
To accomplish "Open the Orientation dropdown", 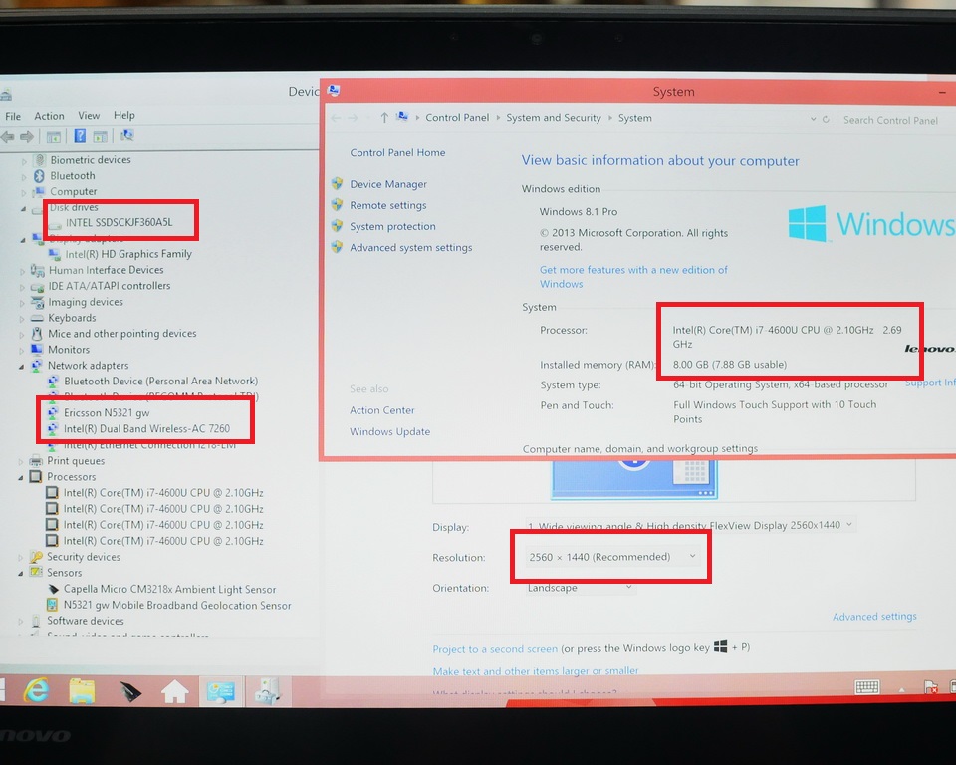I will click(580, 588).
